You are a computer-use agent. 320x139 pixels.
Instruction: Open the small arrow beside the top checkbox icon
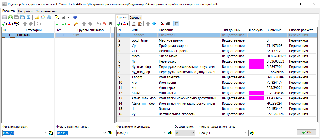pos(68,17)
